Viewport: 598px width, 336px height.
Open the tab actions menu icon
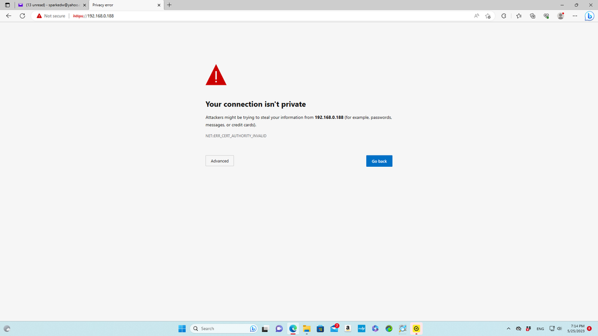(x=7, y=5)
